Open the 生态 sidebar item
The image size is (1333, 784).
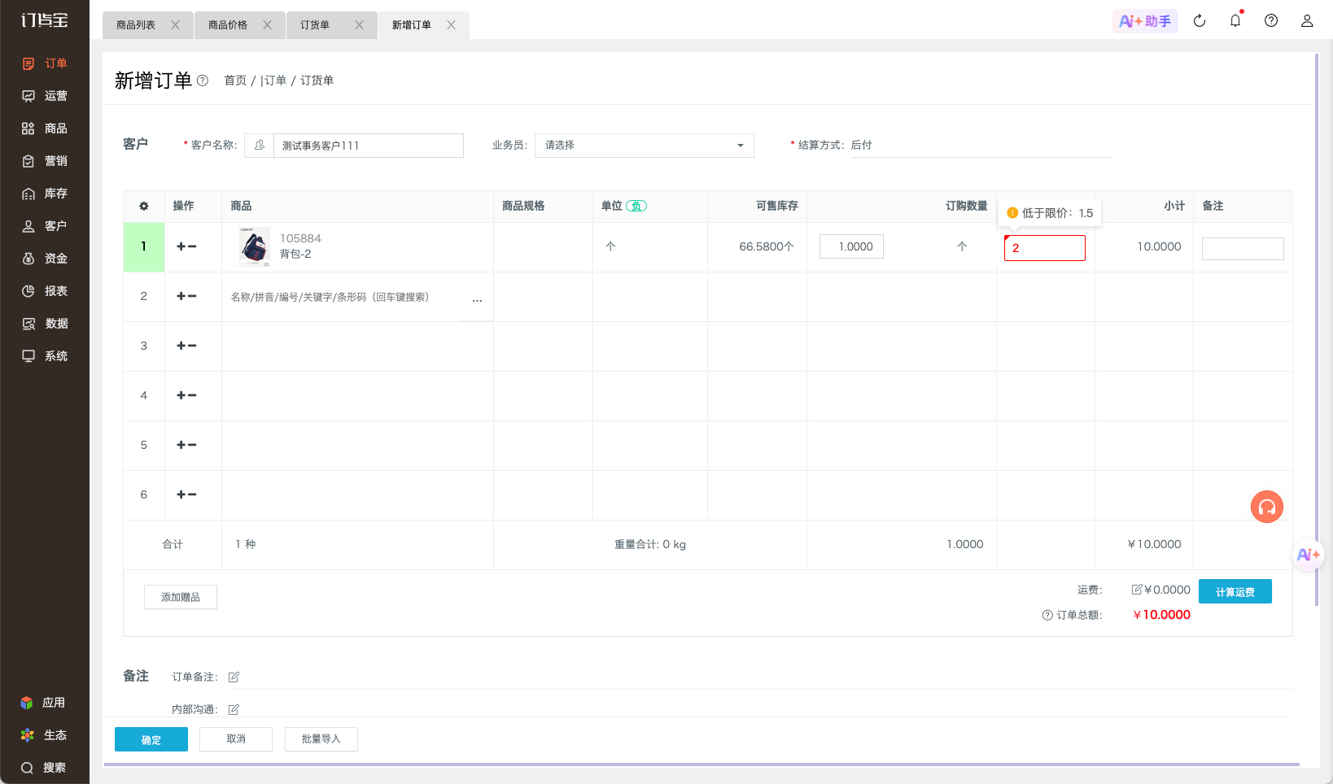click(43, 735)
